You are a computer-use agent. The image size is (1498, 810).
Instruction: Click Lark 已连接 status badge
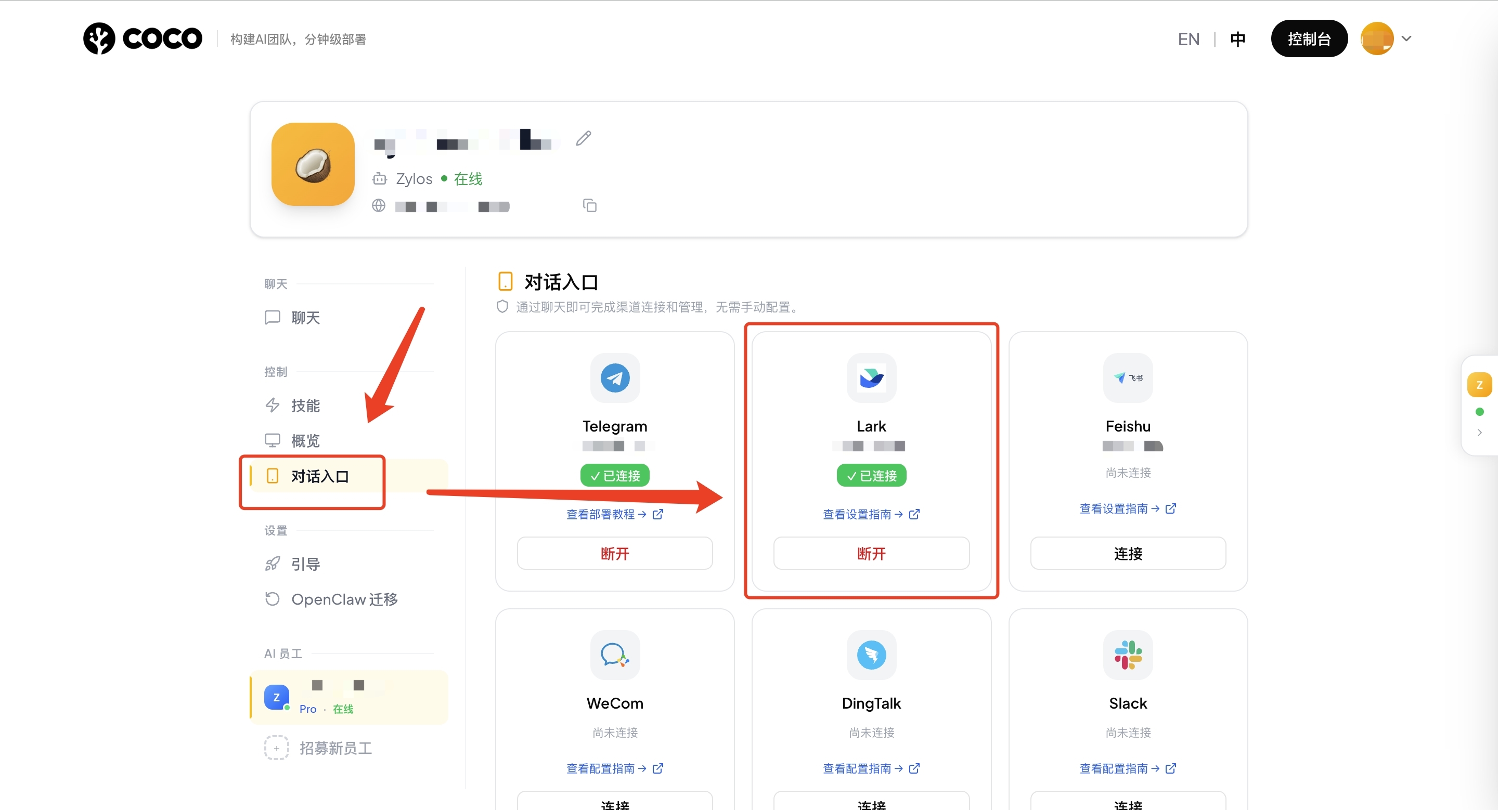[871, 476]
